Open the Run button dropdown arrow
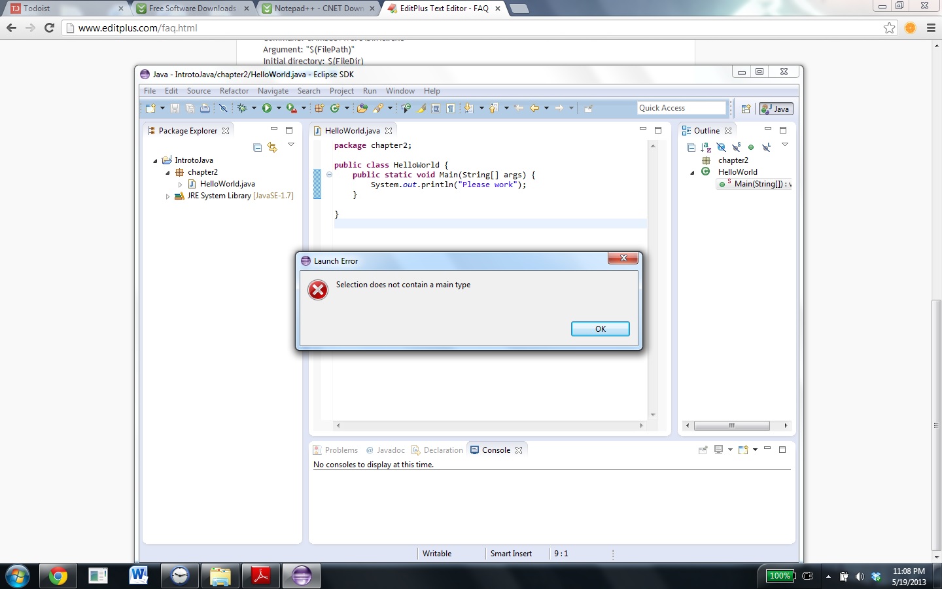 point(279,108)
